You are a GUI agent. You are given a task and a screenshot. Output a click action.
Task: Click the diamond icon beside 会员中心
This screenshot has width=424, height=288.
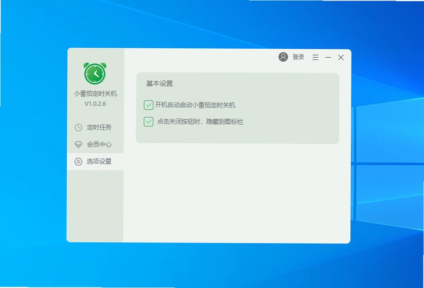(78, 144)
